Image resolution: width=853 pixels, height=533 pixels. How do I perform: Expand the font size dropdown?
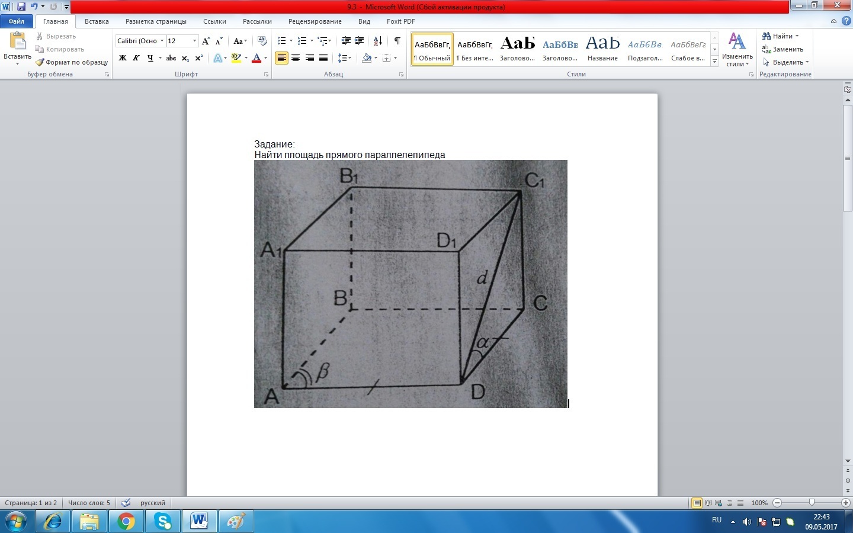pos(194,41)
